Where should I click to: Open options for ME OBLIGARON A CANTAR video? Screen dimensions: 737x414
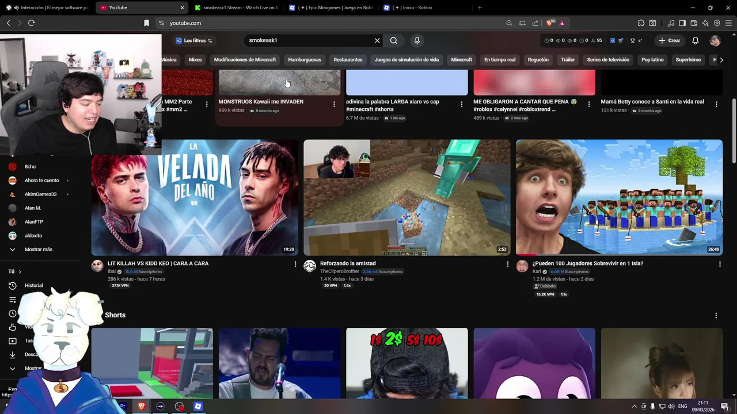tap(588, 104)
